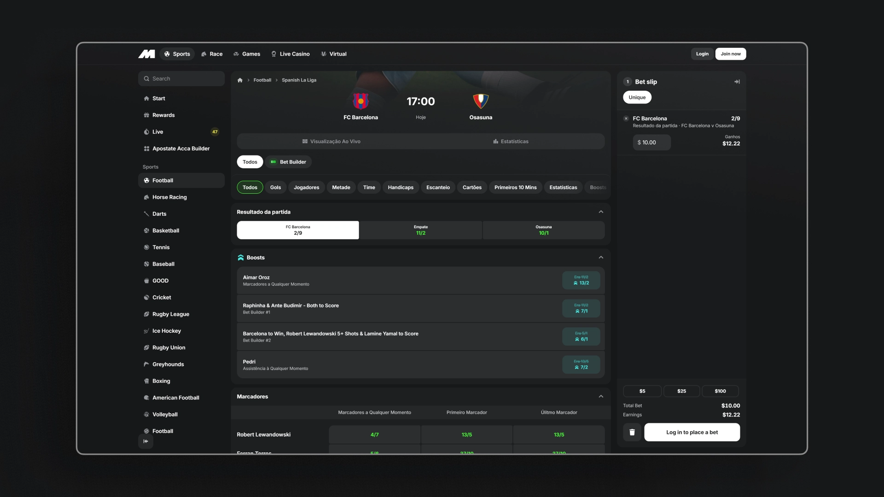Click Osasuna team crest

(481, 101)
